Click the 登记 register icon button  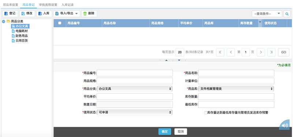6,14
